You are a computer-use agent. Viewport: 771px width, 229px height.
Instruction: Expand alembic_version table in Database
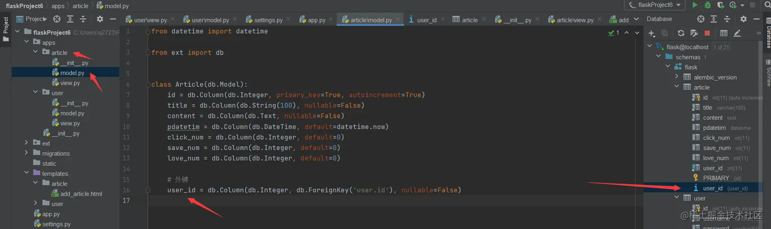(x=677, y=77)
